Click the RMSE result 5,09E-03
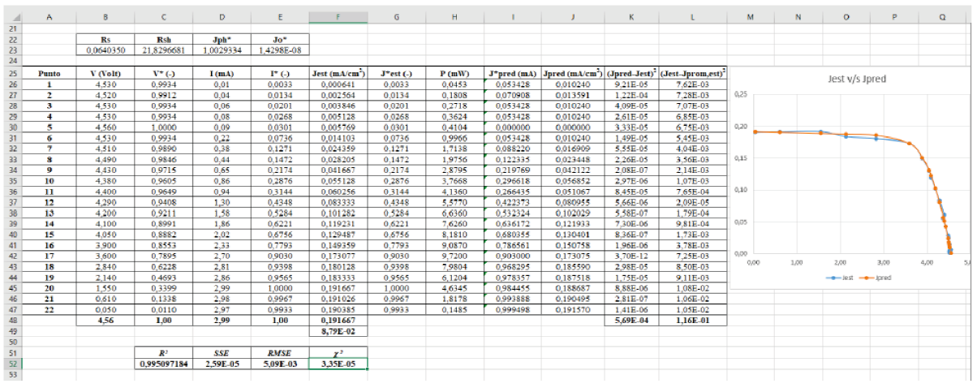977x388 pixels. click(x=280, y=364)
